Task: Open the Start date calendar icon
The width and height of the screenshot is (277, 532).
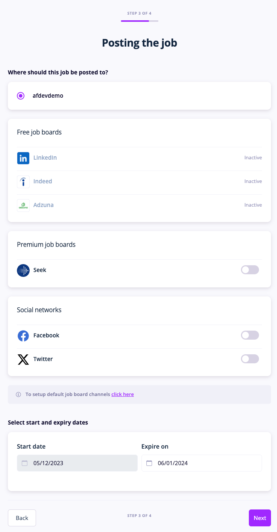Action: (x=24, y=463)
